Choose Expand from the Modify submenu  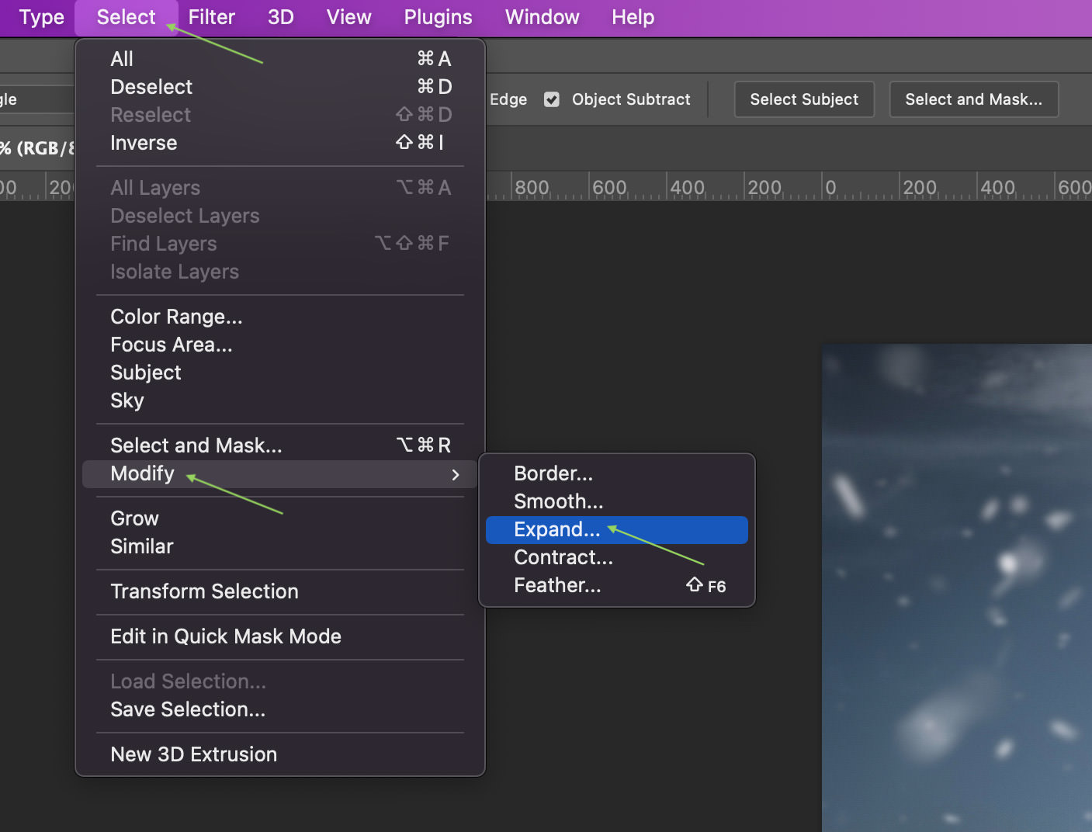click(x=556, y=529)
